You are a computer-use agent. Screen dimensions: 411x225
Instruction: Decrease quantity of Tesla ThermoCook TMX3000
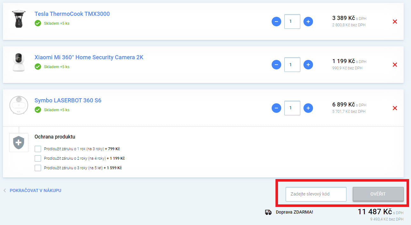[276, 22]
